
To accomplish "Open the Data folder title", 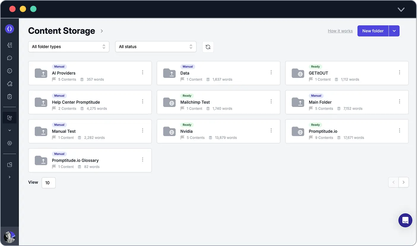I will click(185, 73).
